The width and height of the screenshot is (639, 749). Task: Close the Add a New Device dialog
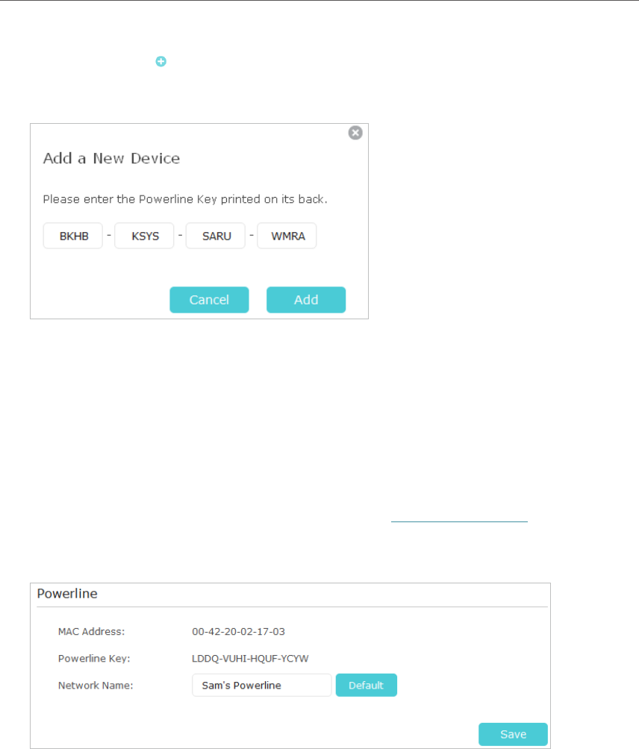pos(355,133)
